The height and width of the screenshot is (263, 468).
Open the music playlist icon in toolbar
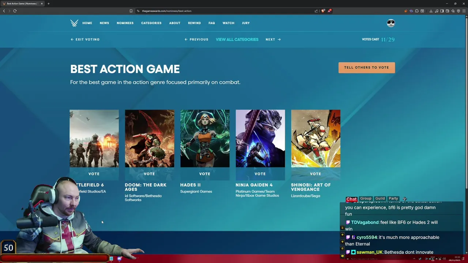(x=437, y=11)
